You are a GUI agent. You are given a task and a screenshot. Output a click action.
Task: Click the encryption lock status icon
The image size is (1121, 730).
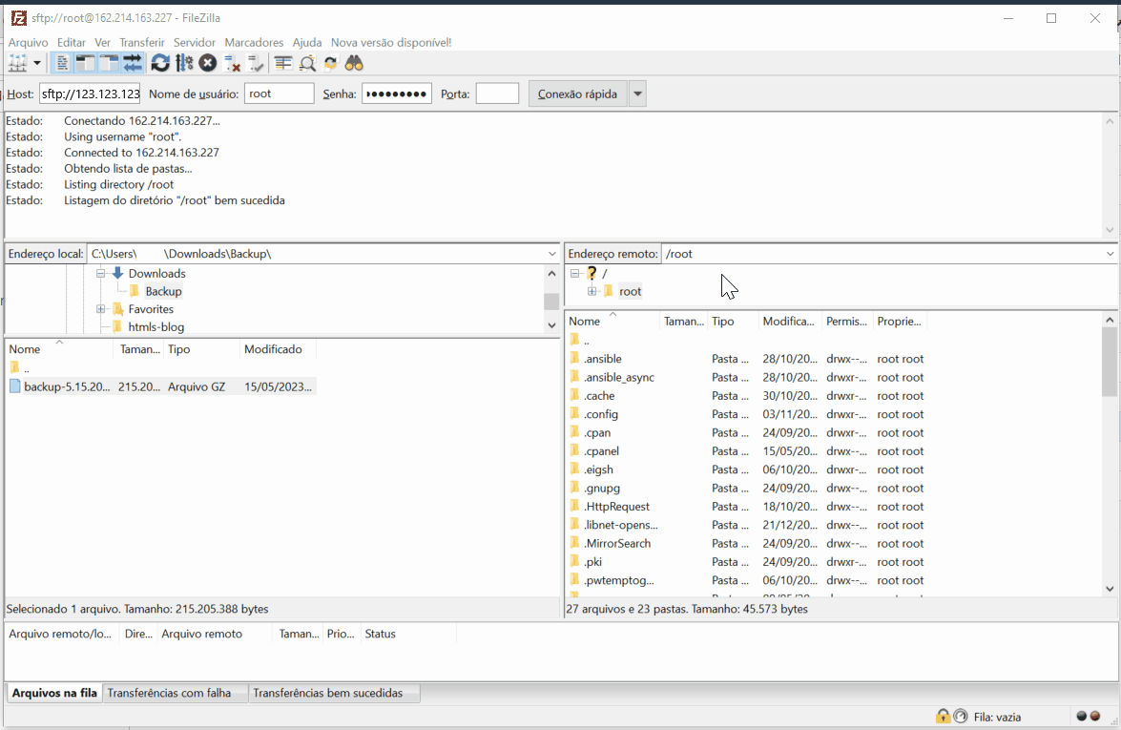[943, 716]
